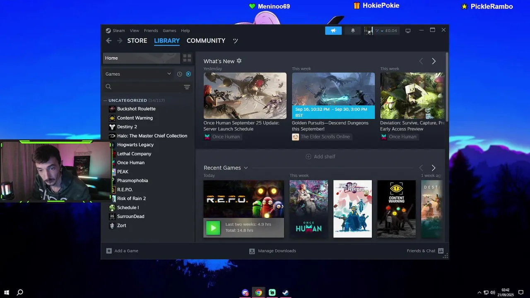Screen dimensions: 530x298
Task: Click The Elder Scrolls Online game tag
Action: (x=321, y=137)
